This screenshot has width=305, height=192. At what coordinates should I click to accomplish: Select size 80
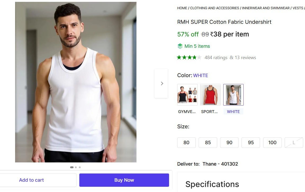tap(186, 143)
